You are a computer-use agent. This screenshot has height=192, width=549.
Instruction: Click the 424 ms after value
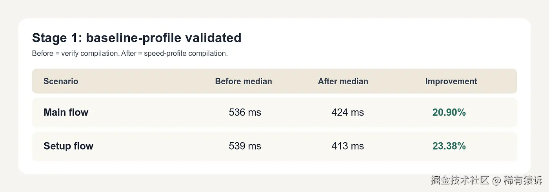pyautogui.click(x=347, y=112)
